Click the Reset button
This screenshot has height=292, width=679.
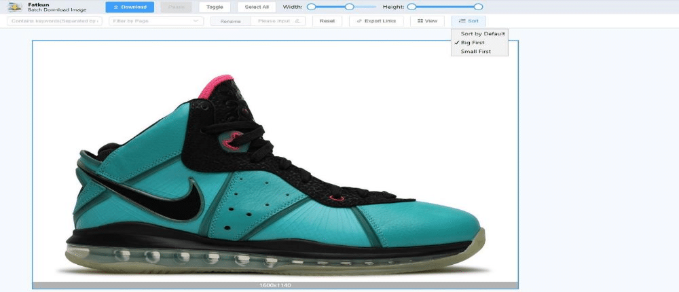point(327,21)
